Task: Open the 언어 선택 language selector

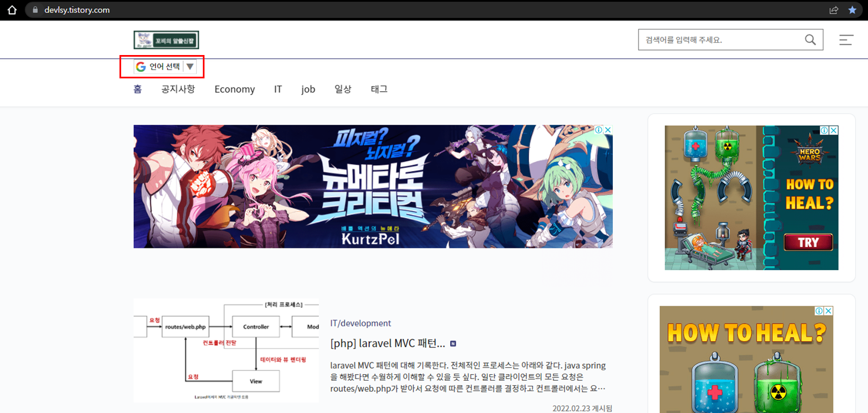Action: (x=165, y=67)
